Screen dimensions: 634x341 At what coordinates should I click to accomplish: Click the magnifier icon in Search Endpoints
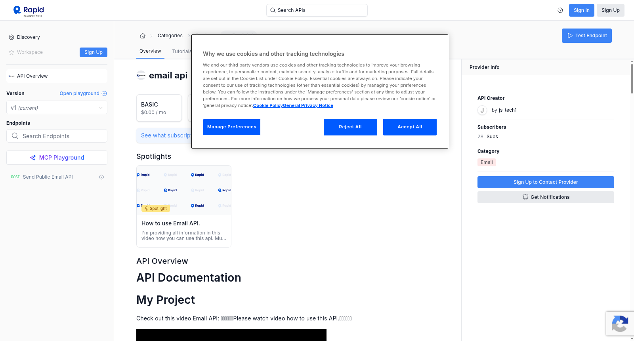point(15,136)
